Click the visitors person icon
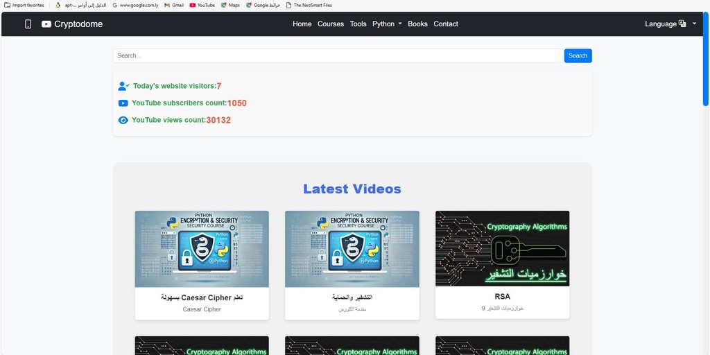710x355 pixels. click(x=123, y=86)
